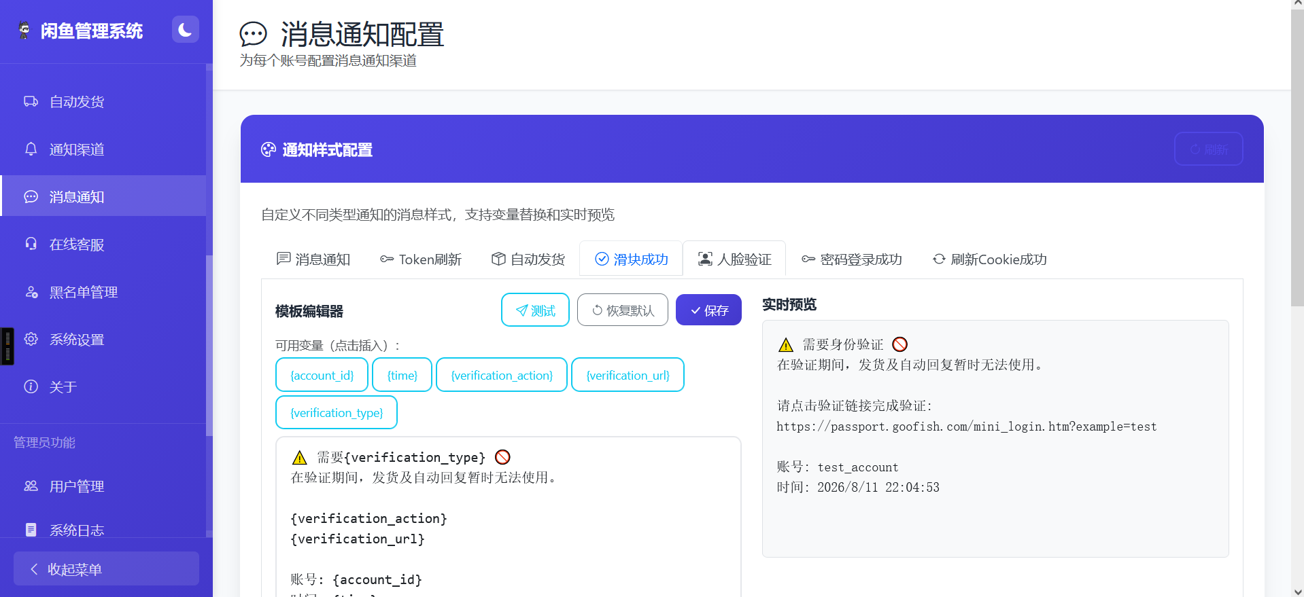Click the face scan icon on 人脸验证
The height and width of the screenshot is (597, 1304).
tap(706, 259)
